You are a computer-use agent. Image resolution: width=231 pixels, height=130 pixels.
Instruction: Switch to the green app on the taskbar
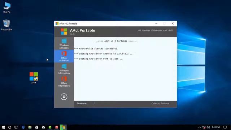50,127
